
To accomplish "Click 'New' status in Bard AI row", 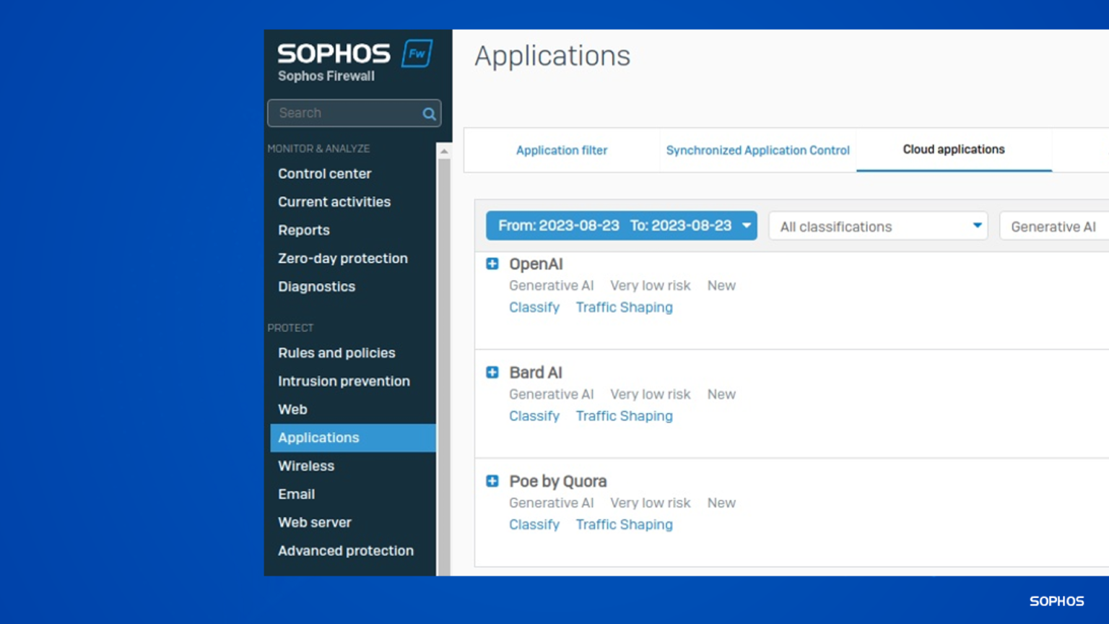I will coord(721,394).
